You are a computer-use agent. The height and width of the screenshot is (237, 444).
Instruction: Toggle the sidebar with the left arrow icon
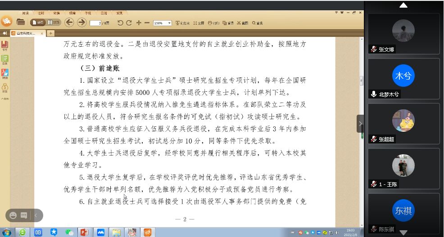5,33
